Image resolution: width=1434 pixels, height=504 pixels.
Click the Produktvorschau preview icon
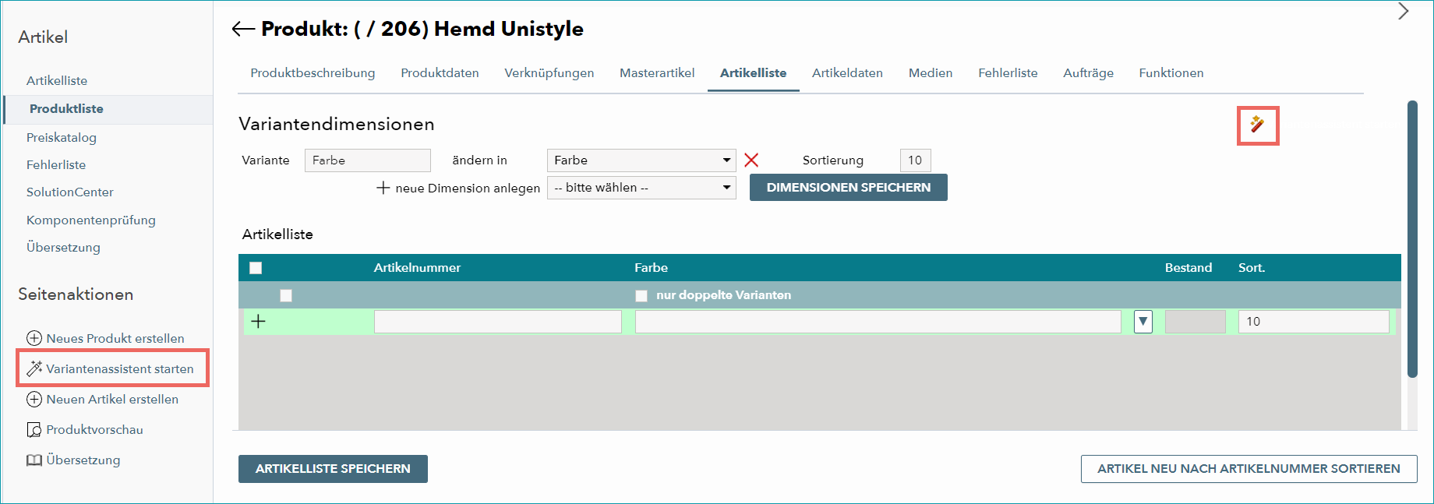34,429
